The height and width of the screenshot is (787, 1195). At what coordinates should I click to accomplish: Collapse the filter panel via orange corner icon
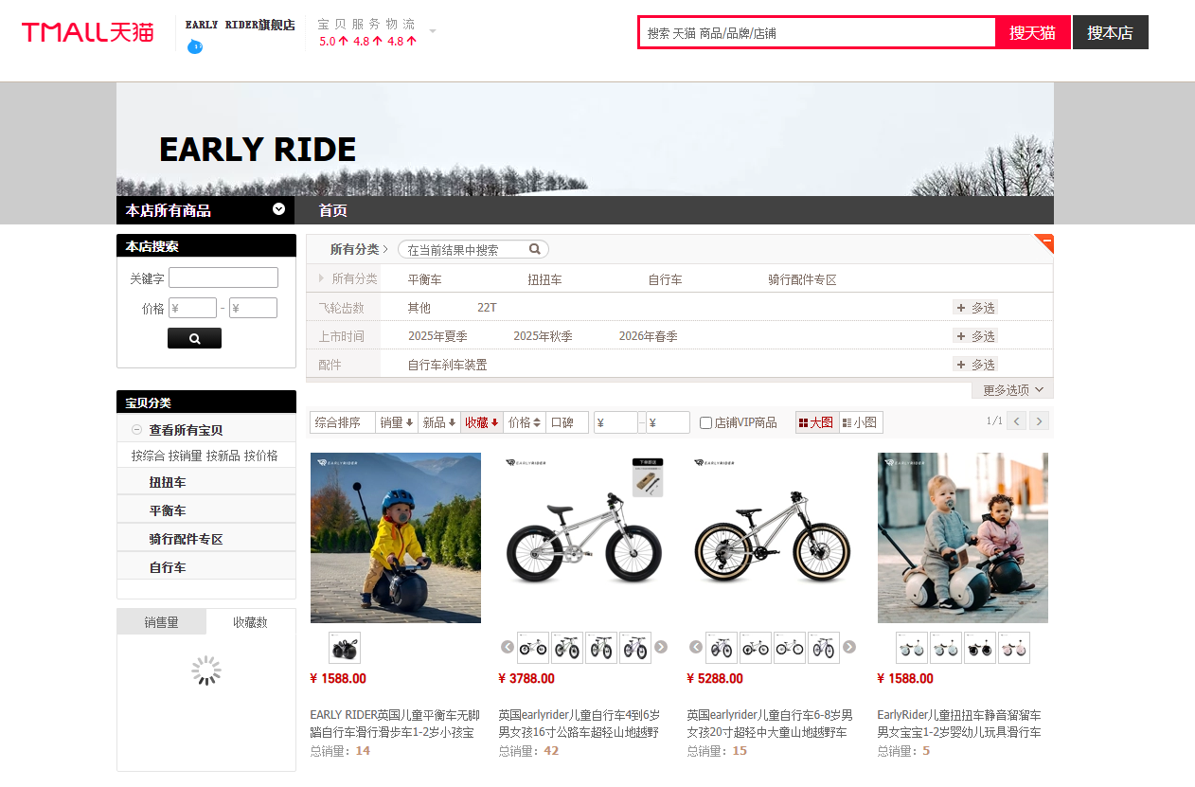coord(1045,242)
